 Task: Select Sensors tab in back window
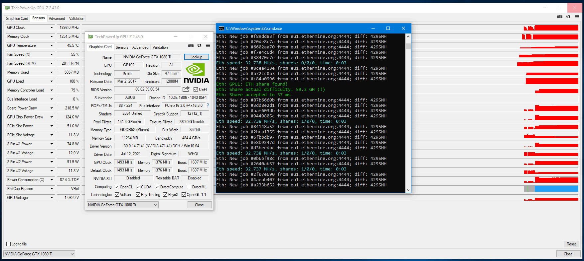(39, 18)
